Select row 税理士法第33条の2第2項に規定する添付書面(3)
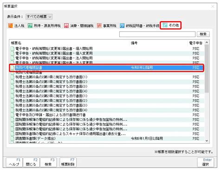The width and height of the screenshot is (220, 170). [x=107, y=105]
